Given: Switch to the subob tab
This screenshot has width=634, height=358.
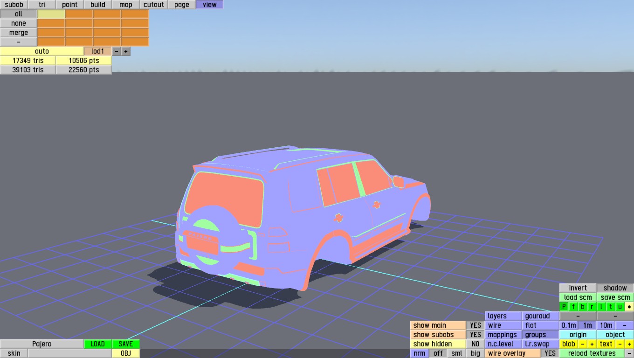Looking at the screenshot, I should pyautogui.click(x=14, y=5).
